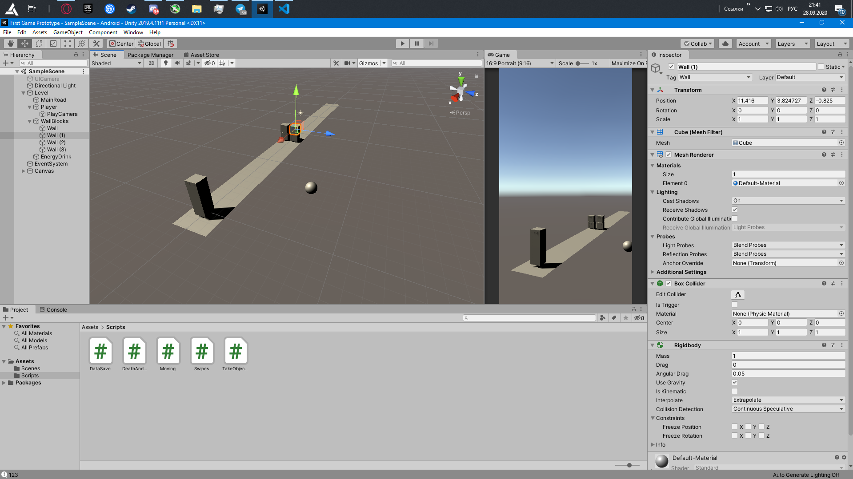Toggle Receive Shadows checkbox

click(735, 210)
